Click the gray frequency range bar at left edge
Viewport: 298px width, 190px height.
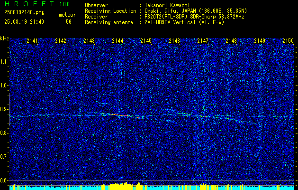click(9, 110)
